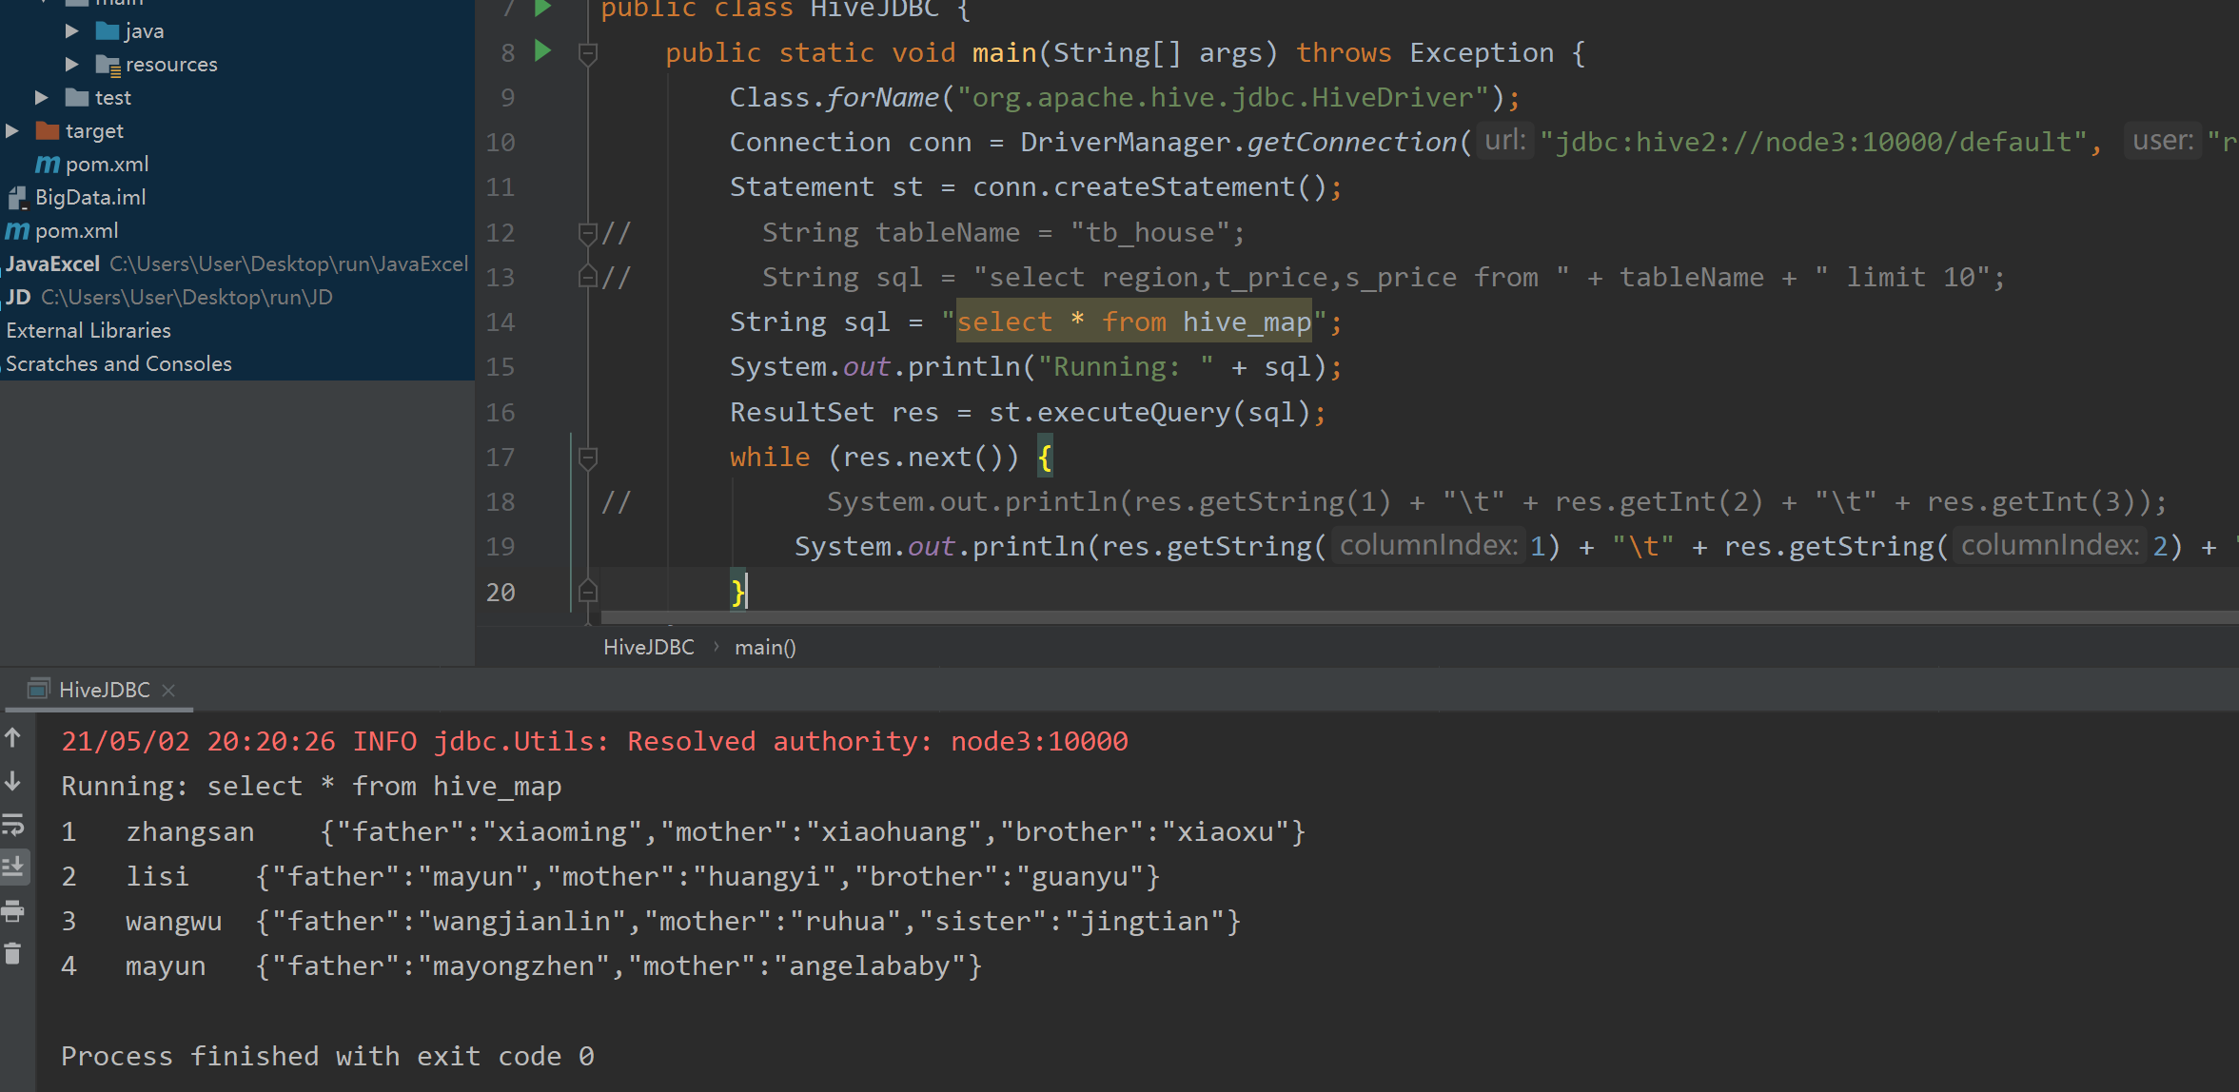Open the BigData.iml file in project tree
The width and height of the screenshot is (2239, 1092).
coord(89,198)
